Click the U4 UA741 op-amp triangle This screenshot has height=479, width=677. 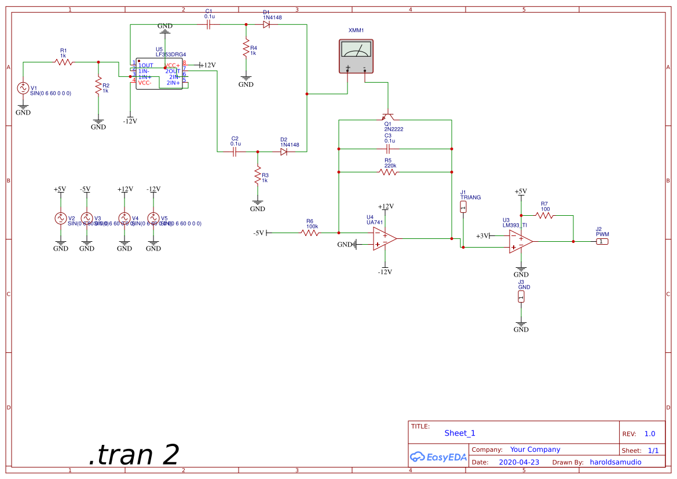click(x=385, y=239)
